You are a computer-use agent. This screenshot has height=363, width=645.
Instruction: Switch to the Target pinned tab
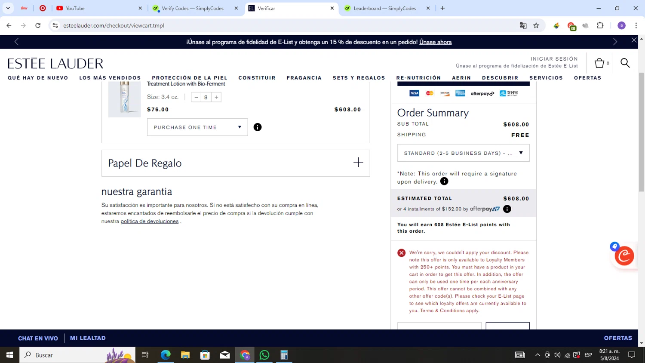(x=43, y=8)
